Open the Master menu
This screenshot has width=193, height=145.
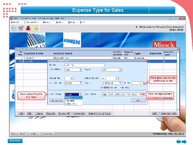pos(15,22)
